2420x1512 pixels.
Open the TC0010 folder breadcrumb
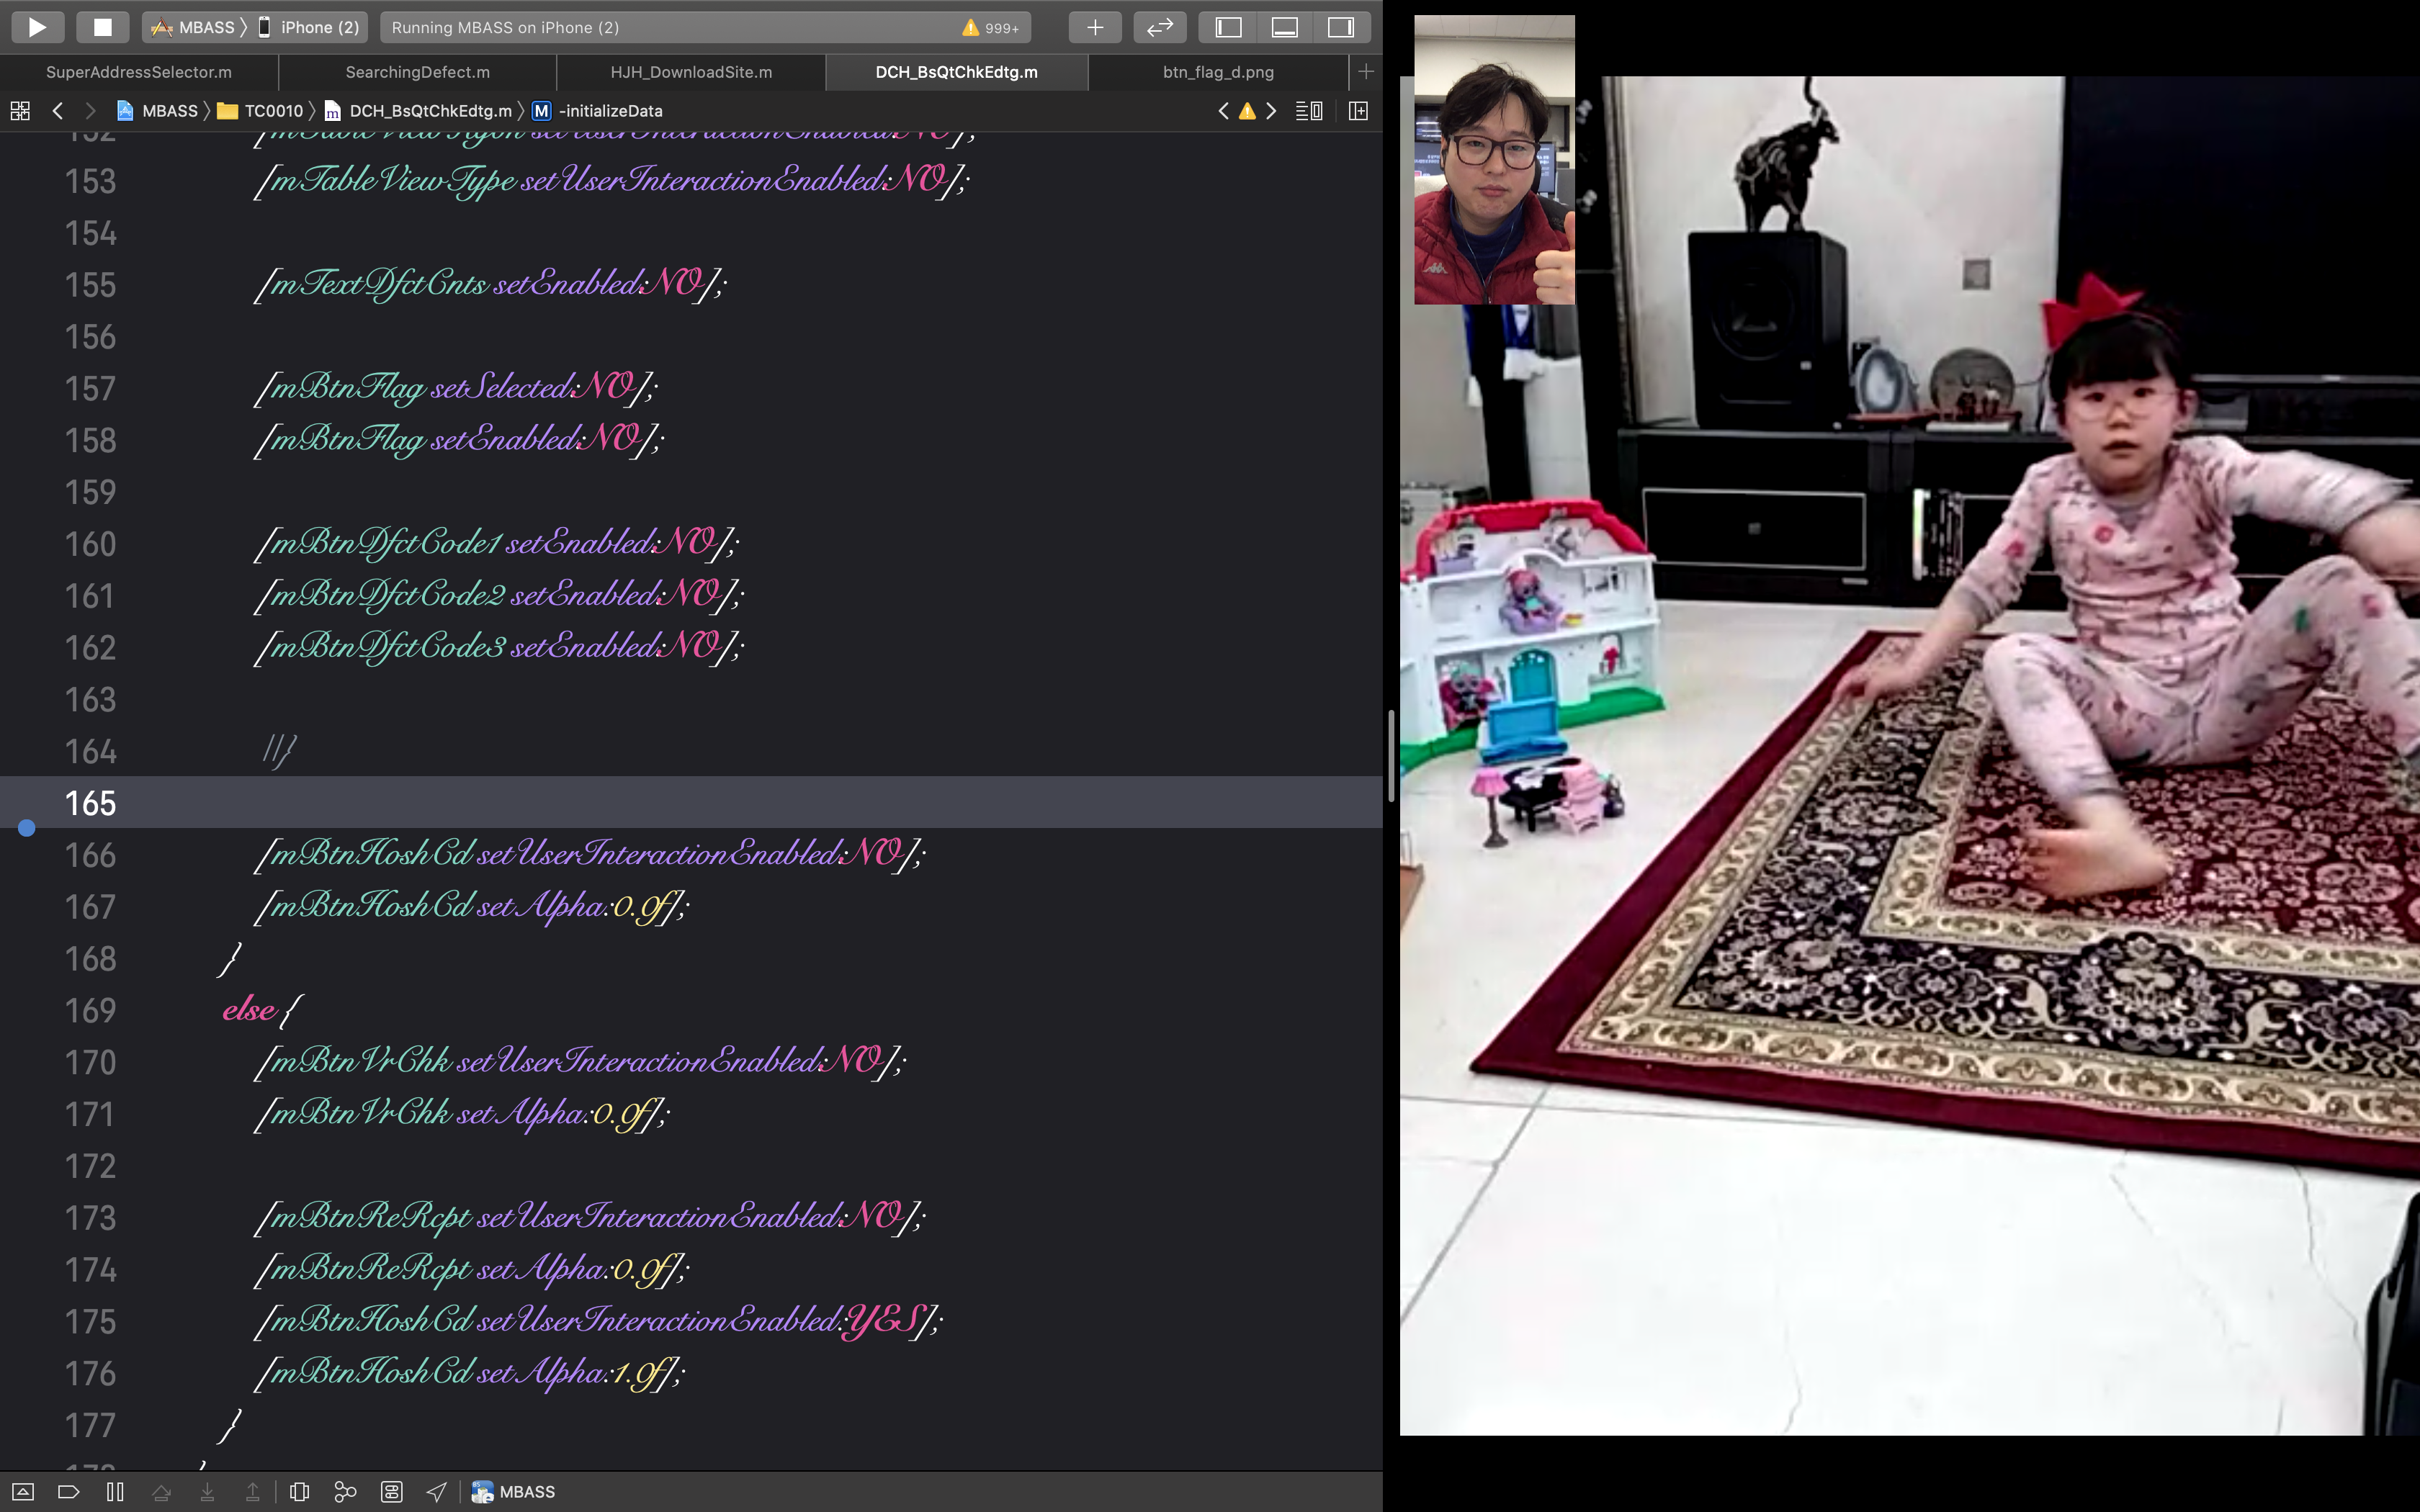[261, 111]
